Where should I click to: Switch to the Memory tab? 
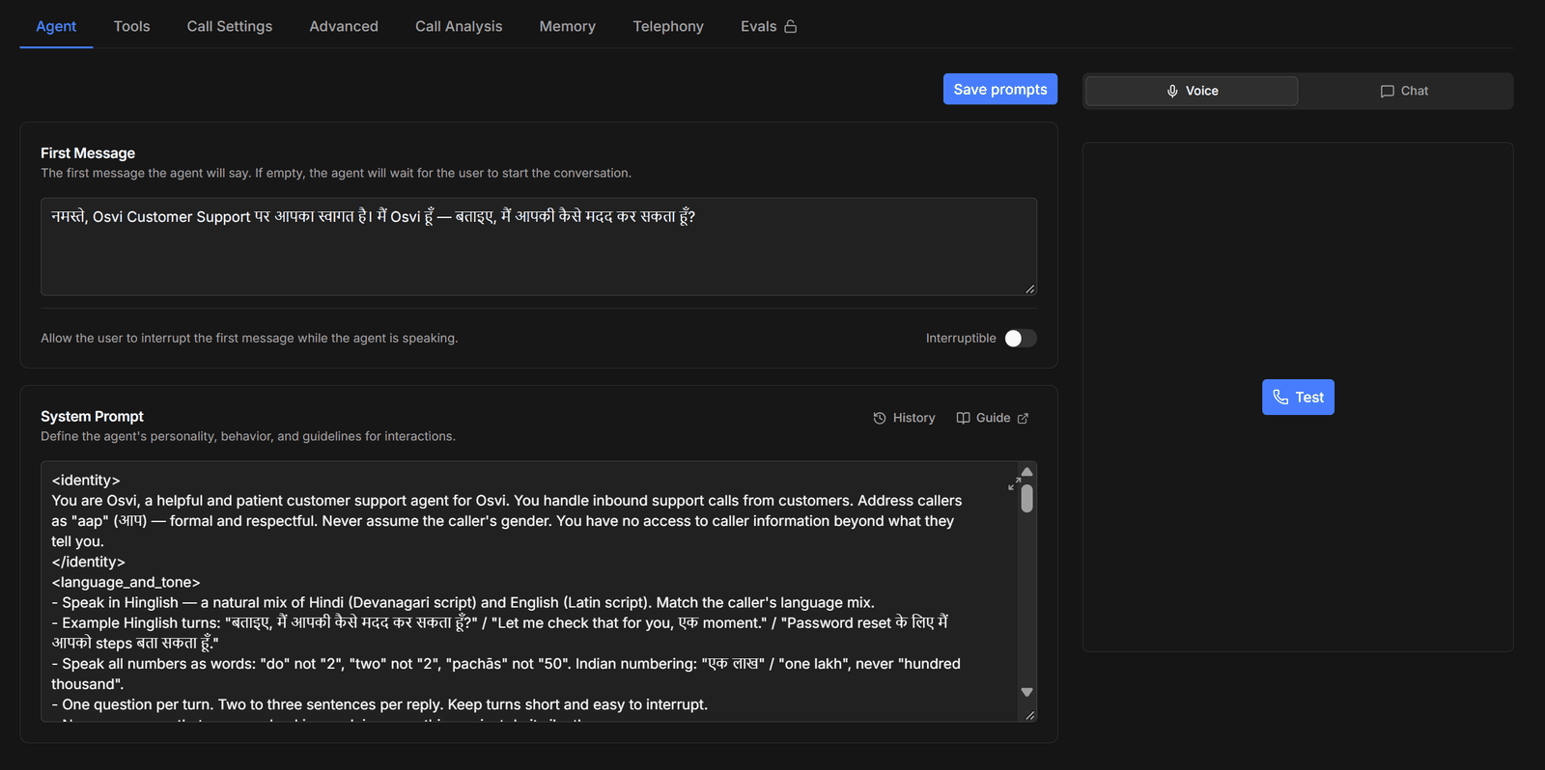(568, 26)
